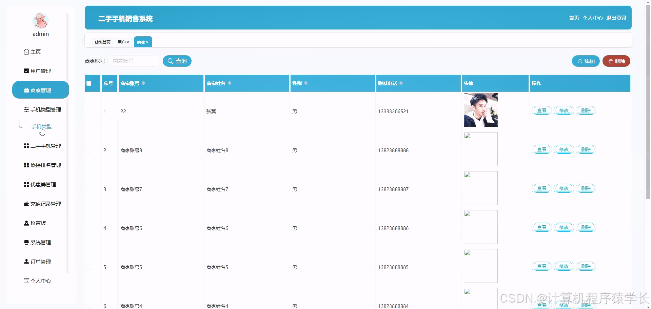Sort by 性别 column
Image resolution: width=651 pixels, height=309 pixels.
coord(306,83)
